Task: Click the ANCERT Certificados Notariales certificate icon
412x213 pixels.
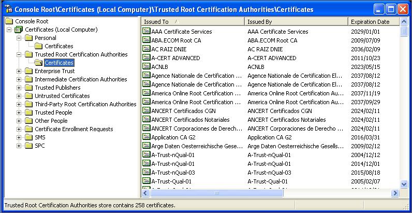Action: point(146,119)
